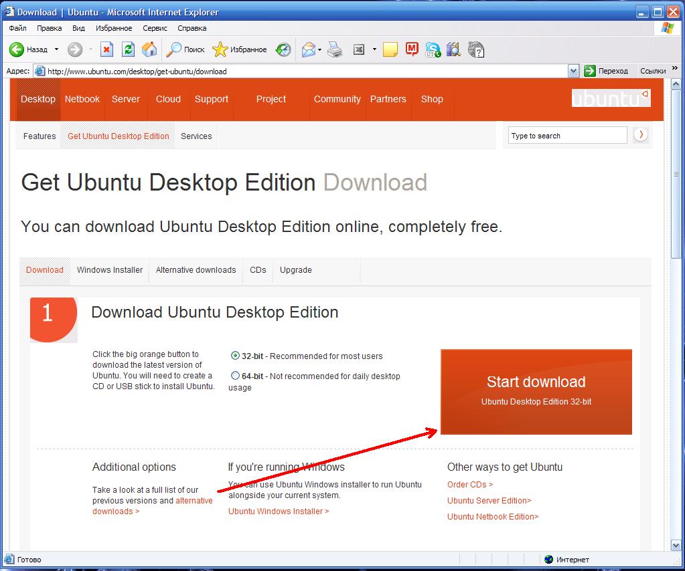Screen dimensions: 685x571
Task: Click the Ubuntu logo
Action: point(611,98)
